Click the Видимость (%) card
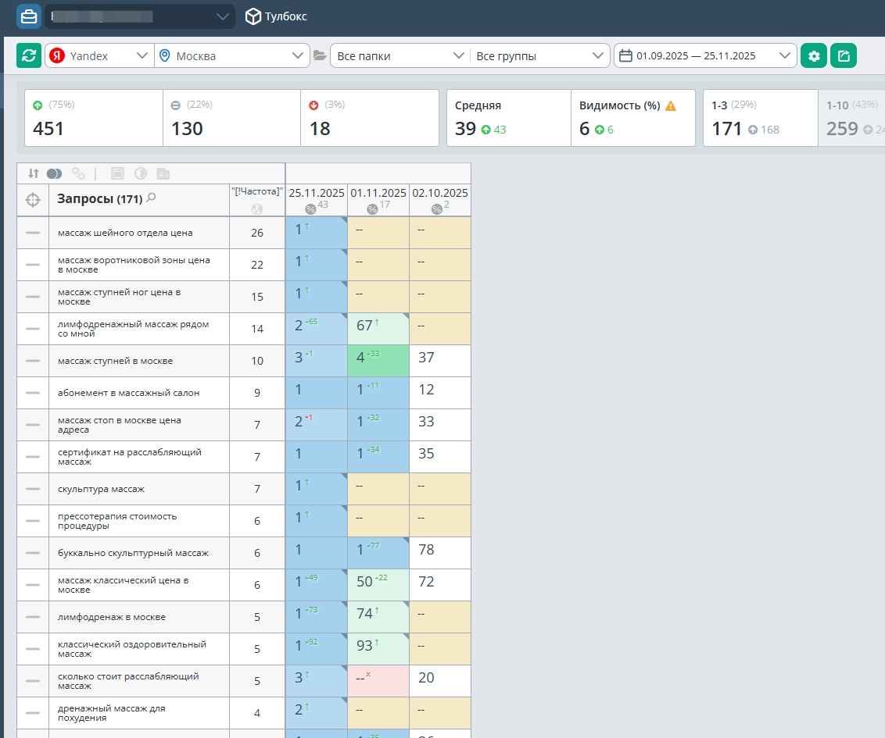 633,118
